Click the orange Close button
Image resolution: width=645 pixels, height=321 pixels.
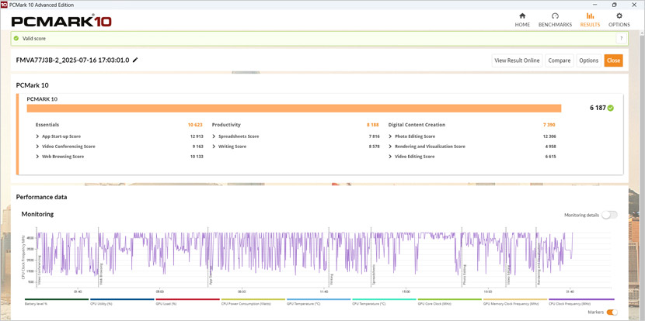(x=613, y=60)
